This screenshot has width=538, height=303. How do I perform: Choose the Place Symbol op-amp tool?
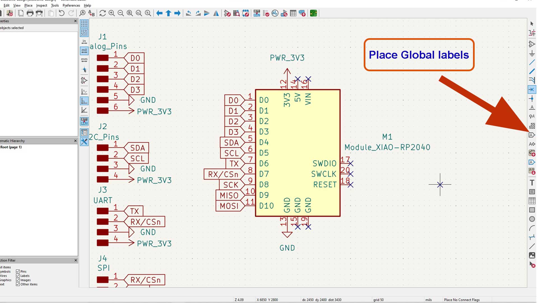point(532,44)
